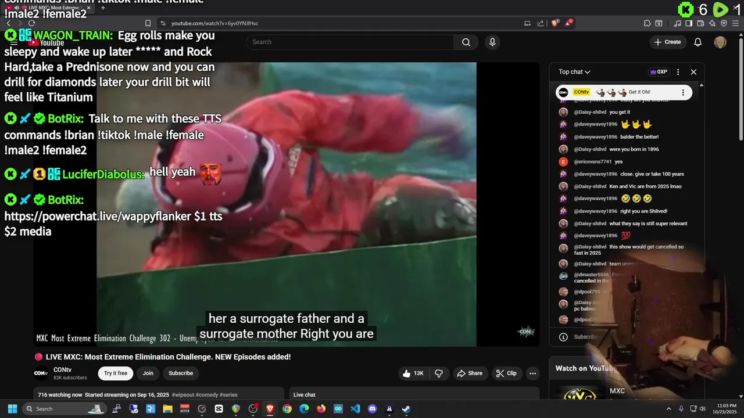Click the browser address bar URL

click(214, 23)
